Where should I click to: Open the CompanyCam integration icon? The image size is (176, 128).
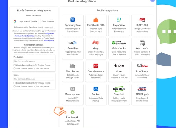(x=73, y=20)
